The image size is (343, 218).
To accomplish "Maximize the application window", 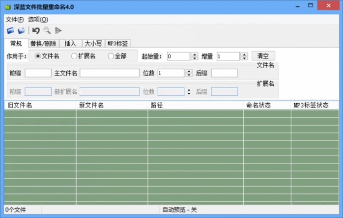I will [310, 6].
